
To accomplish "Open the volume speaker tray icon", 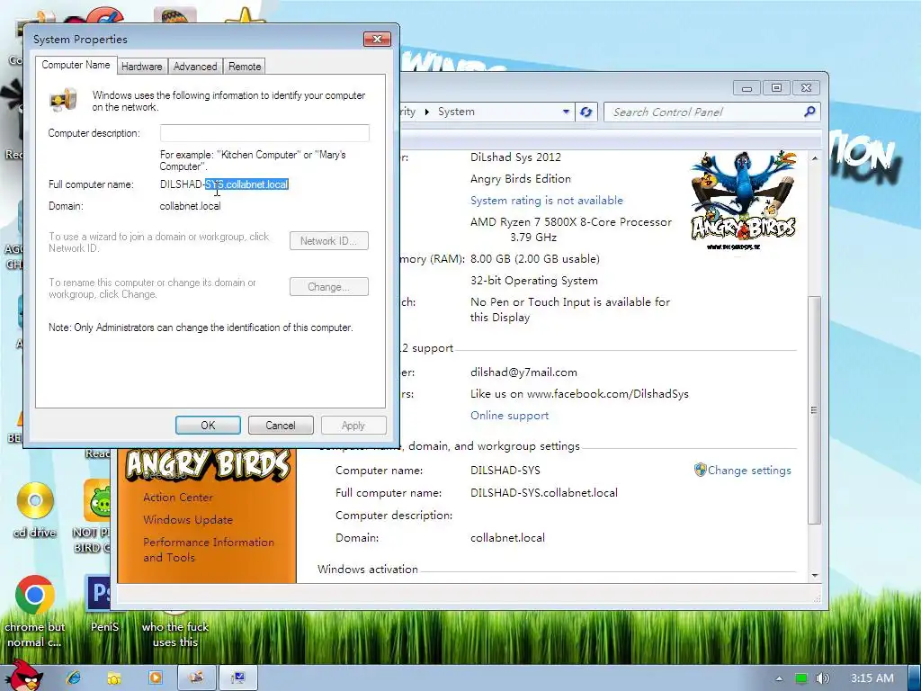I will point(822,678).
